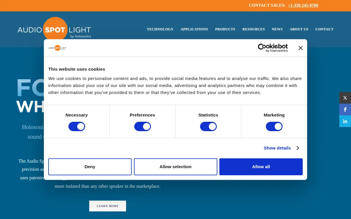Click the Learn More button
The height and width of the screenshot is (219, 351).
(108, 206)
